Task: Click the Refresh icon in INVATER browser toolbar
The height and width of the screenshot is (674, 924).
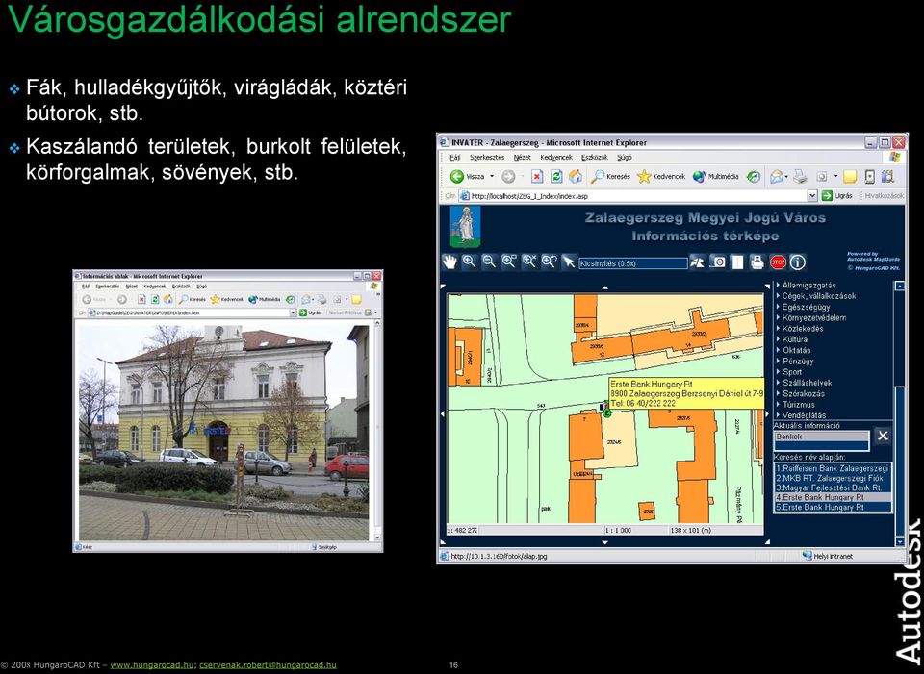Action: (x=556, y=177)
